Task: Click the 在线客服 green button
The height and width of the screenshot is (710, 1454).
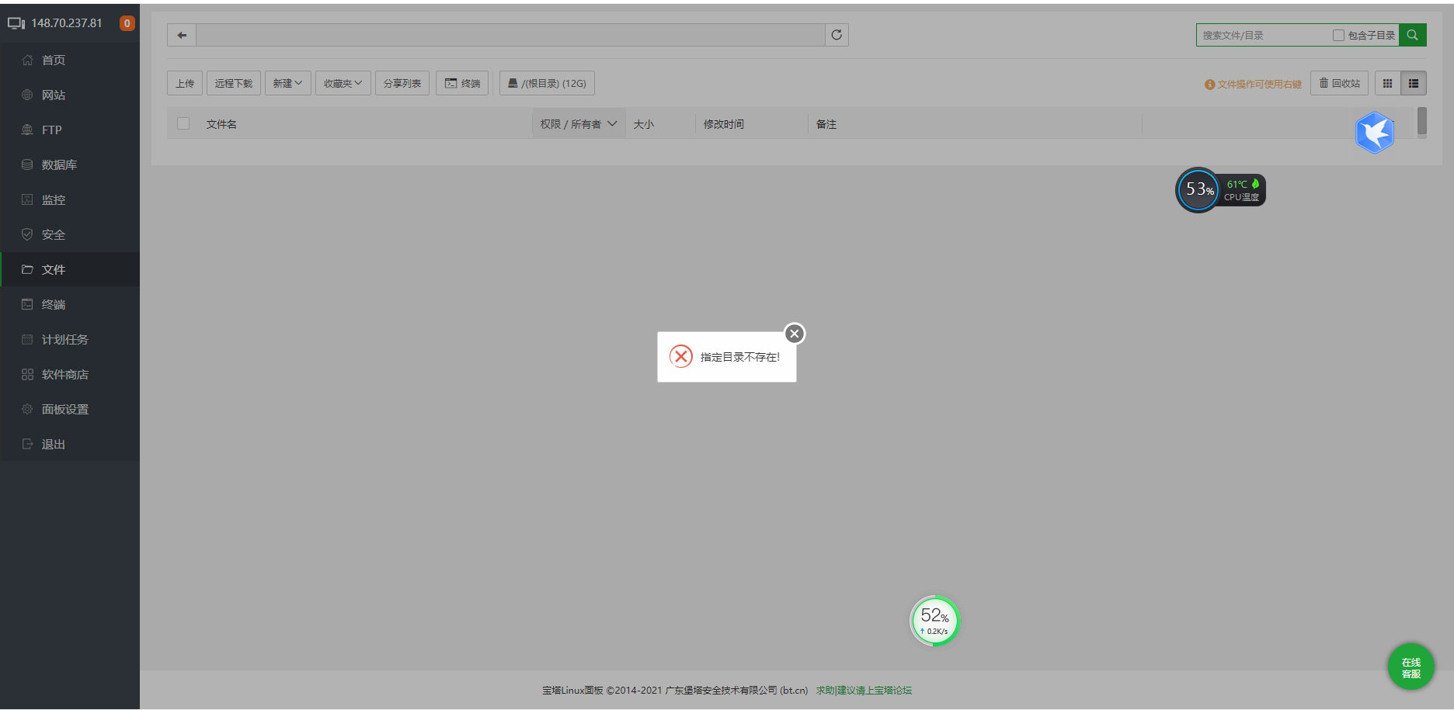Action: 1411,667
